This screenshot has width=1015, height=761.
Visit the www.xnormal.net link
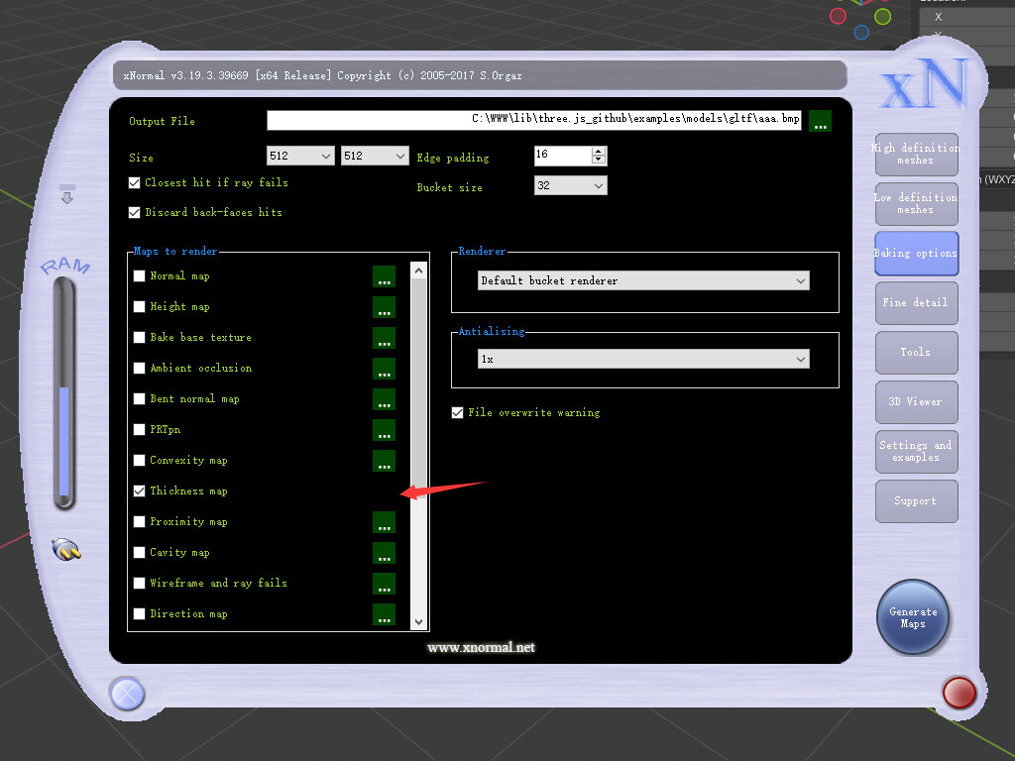coord(481,648)
